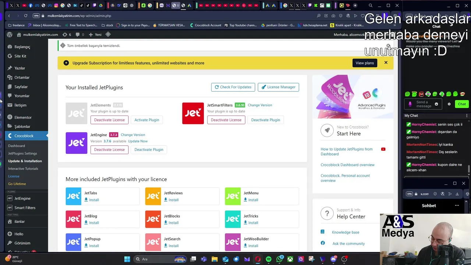Open Interactive Tutorials submenu item
Screen dimensions: 471x265
click(x=23, y=169)
